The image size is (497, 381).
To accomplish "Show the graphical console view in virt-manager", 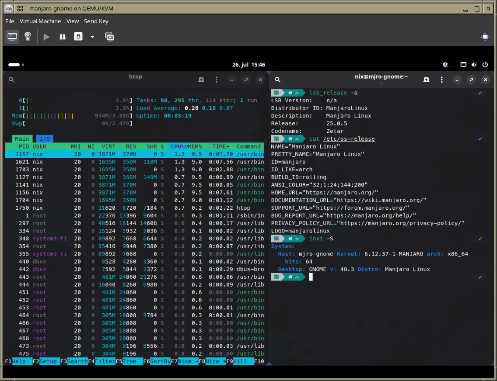I will click(x=12, y=37).
